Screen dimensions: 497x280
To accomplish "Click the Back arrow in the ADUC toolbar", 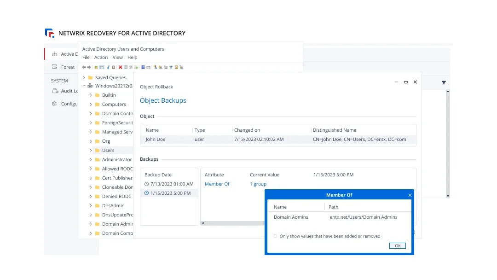I will coord(84,67).
